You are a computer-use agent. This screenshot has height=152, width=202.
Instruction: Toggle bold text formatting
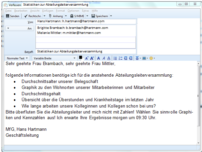click(99, 58)
